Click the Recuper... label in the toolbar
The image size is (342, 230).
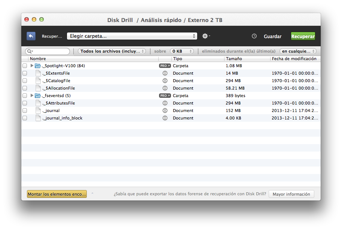coord(52,36)
